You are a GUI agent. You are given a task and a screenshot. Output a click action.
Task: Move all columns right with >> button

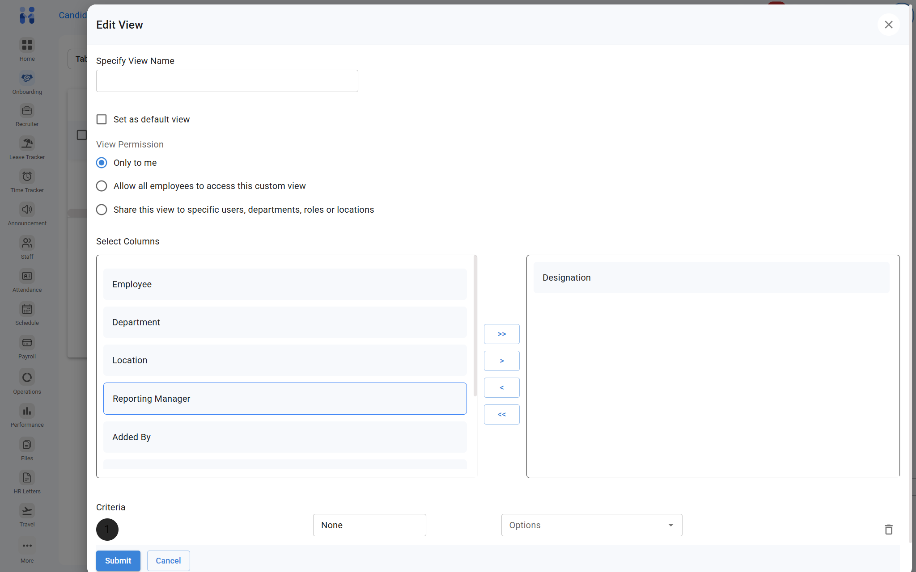click(x=501, y=334)
